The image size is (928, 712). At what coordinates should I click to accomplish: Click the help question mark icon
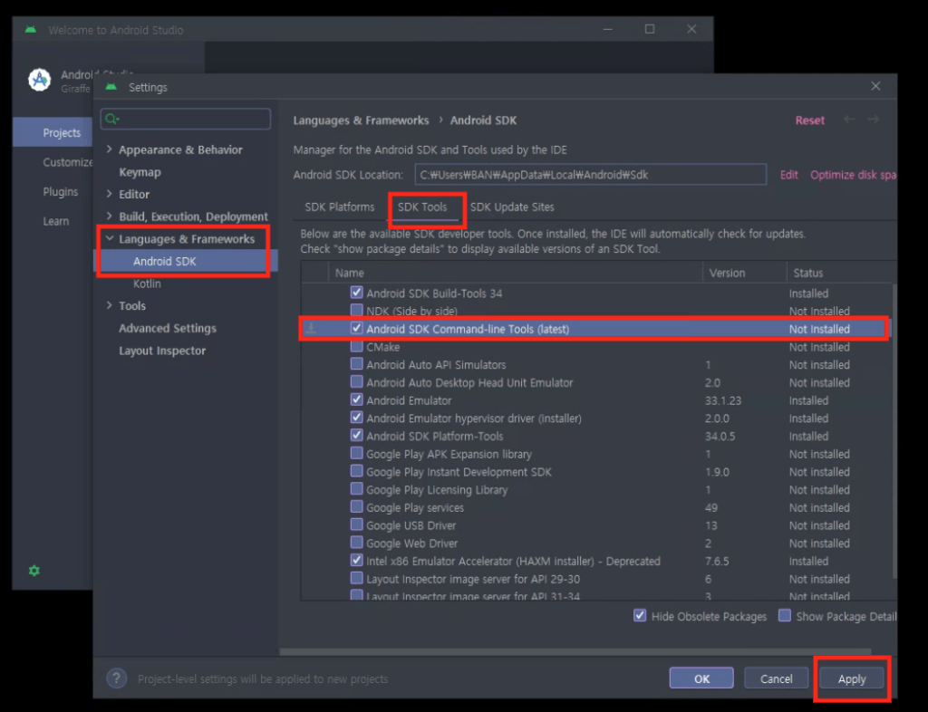coord(117,678)
